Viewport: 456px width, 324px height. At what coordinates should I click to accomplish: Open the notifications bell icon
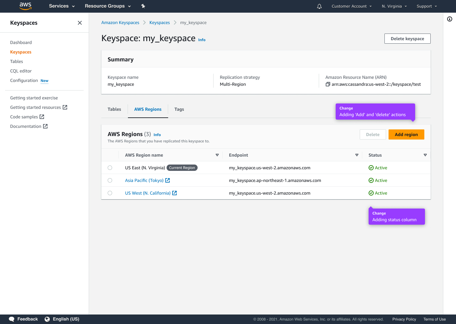coord(319,6)
